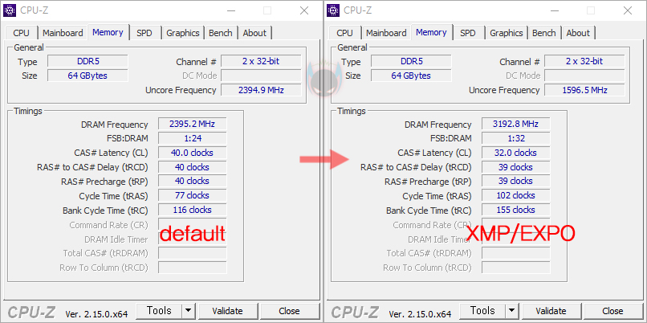Minimize the right CPU-Z window
Screen dimensions: 647x323
pyautogui.click(x=554, y=10)
